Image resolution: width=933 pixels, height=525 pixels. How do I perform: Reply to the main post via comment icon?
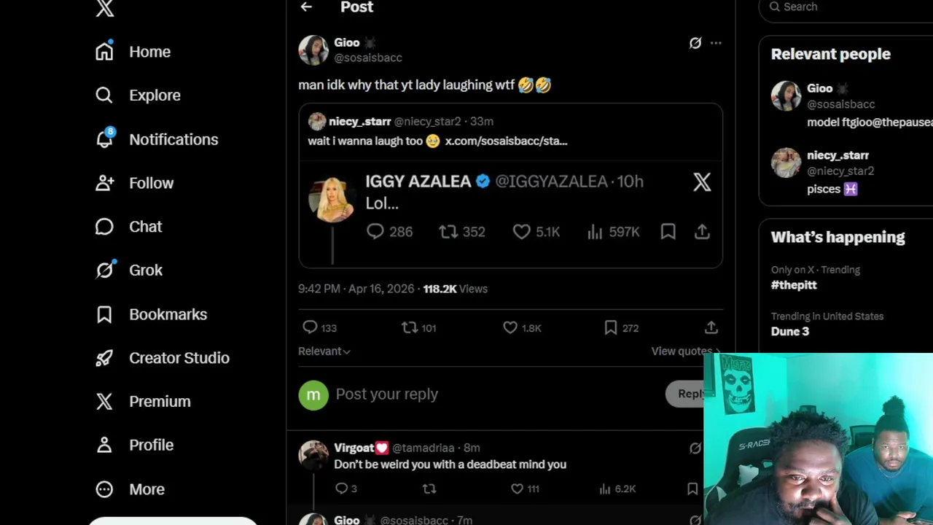point(311,327)
